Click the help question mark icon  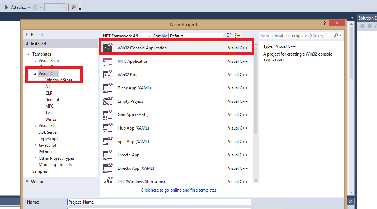click(325, 23)
